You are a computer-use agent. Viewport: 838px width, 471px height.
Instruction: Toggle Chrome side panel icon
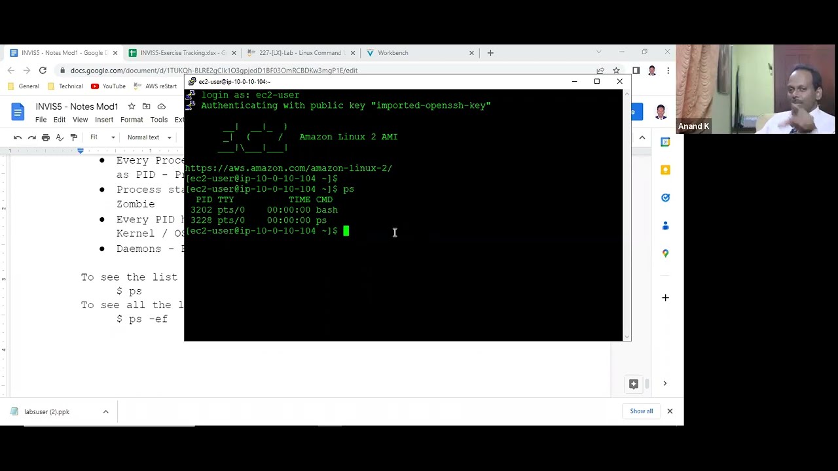[x=636, y=70]
